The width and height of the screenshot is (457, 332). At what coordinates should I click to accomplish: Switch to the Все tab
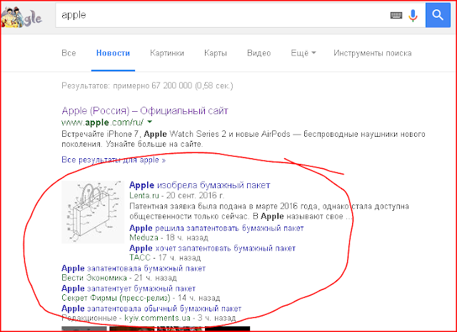pos(69,53)
